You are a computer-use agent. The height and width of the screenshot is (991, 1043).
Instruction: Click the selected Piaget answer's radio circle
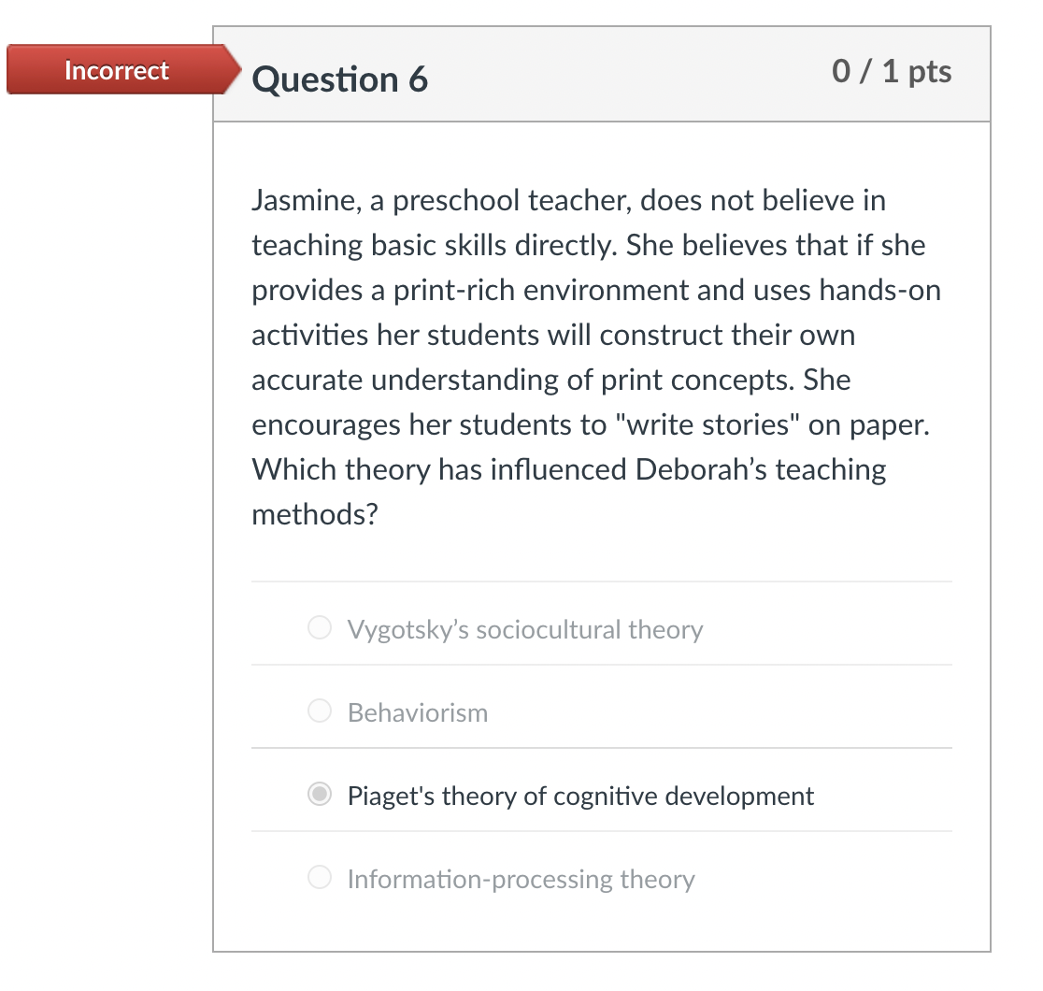320,794
